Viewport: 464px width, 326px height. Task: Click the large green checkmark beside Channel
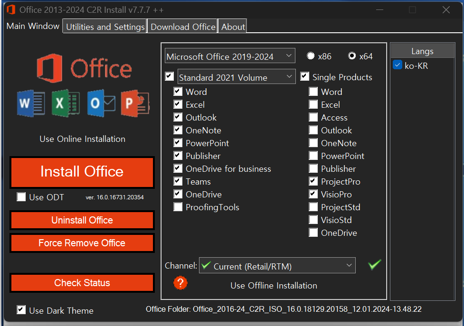click(375, 264)
